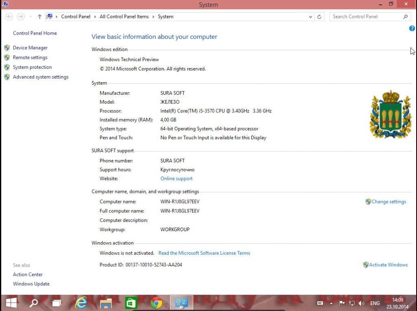The image size is (417, 311).
Task: Open Help with the blue question mark
Action: 412,28
